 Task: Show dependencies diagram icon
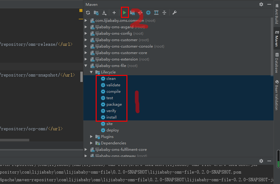click(156, 13)
